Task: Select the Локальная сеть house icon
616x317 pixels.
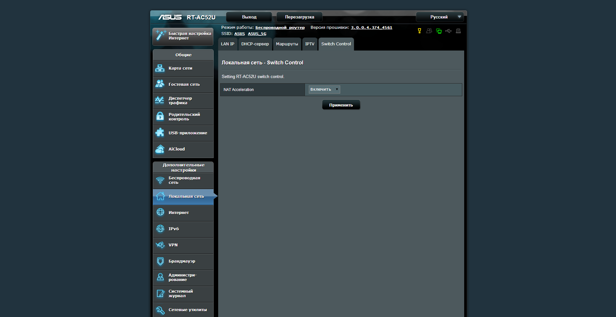Action: tap(160, 196)
